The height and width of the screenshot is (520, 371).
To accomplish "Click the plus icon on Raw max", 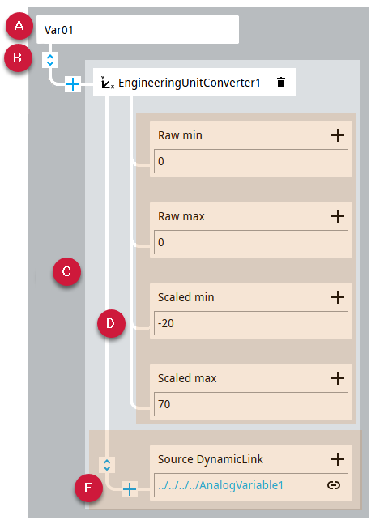I will click(338, 216).
